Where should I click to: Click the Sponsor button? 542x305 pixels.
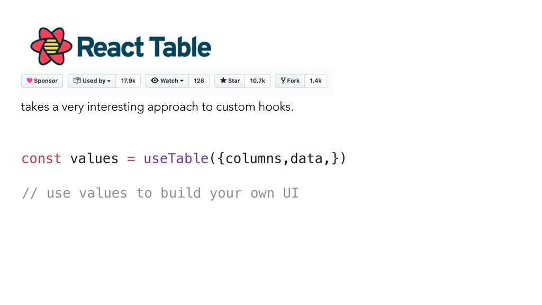point(42,80)
